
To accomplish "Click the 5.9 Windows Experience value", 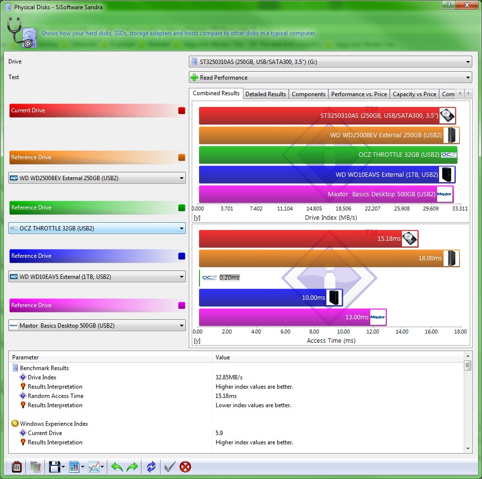I will (x=219, y=433).
